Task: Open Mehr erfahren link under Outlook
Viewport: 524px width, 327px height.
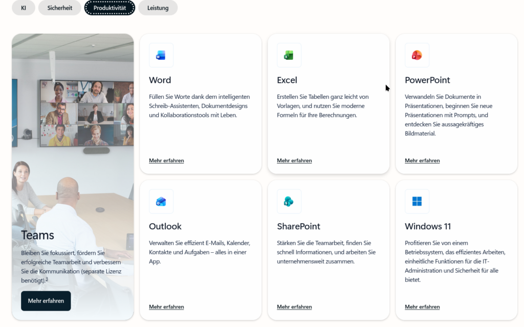Action: [x=166, y=307]
